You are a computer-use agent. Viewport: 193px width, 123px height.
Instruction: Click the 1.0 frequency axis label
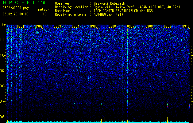(2, 55)
